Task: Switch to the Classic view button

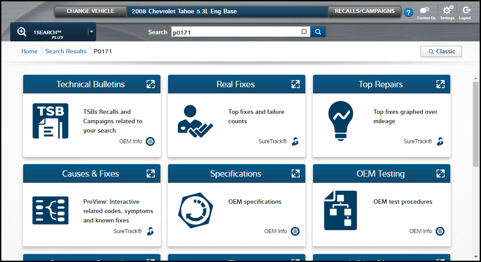Action: point(441,52)
